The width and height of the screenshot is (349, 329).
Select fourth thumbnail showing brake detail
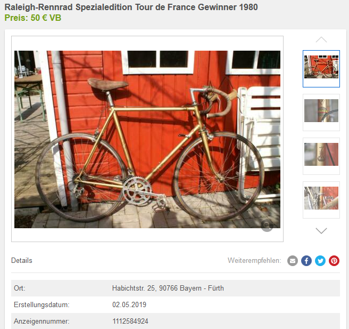pyautogui.click(x=321, y=200)
